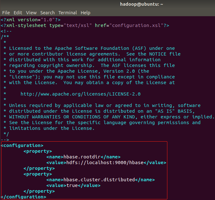Viewport: 215px width, 200px height.
Task: Open the Terminal menu
Action: pos(68,13)
